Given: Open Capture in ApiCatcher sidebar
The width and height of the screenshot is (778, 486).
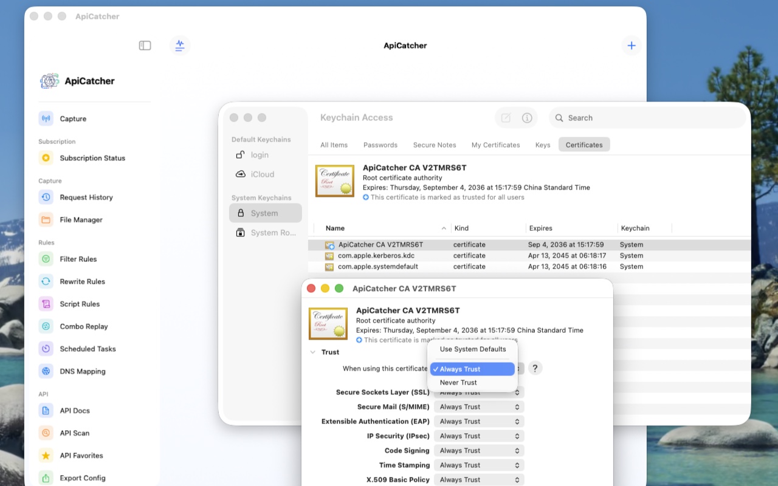Looking at the screenshot, I should (x=94, y=118).
